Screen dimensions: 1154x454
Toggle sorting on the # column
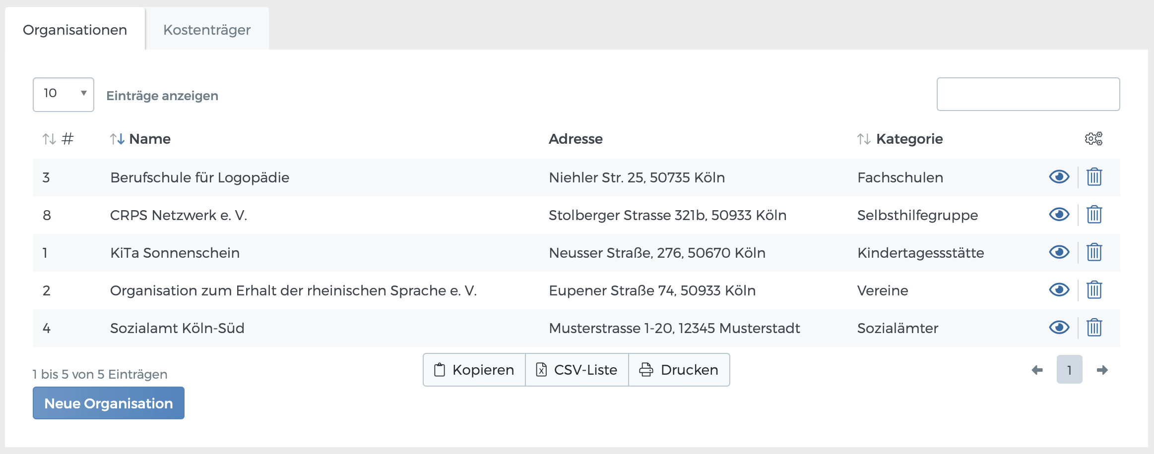coord(59,139)
